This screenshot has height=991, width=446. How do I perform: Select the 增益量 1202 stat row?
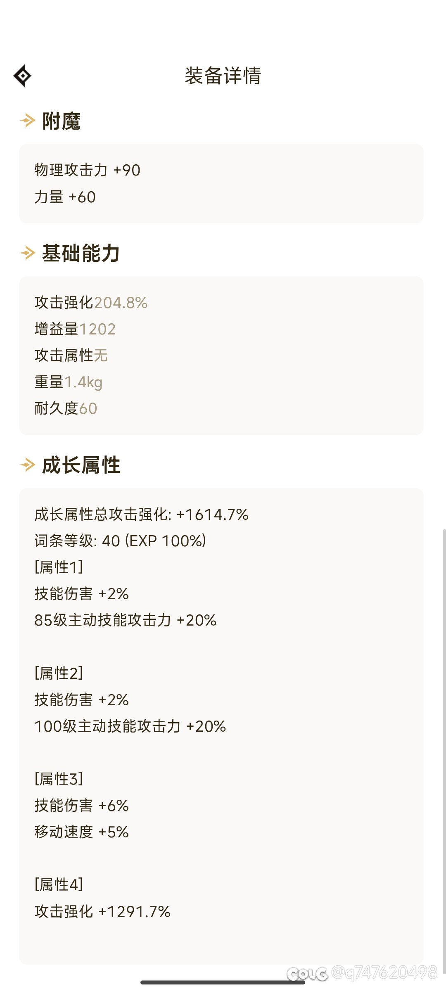point(75,329)
